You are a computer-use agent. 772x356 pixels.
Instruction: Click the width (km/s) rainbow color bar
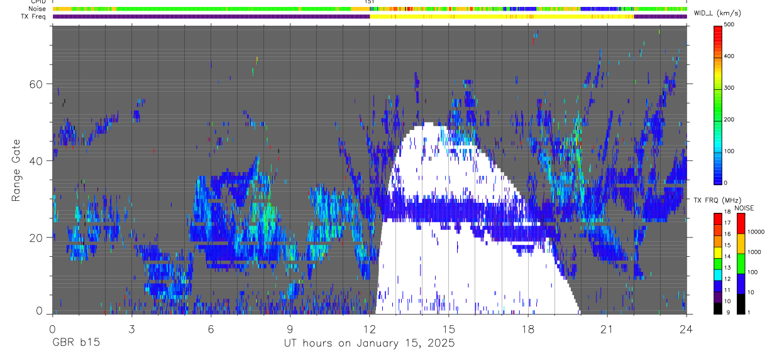point(717,104)
